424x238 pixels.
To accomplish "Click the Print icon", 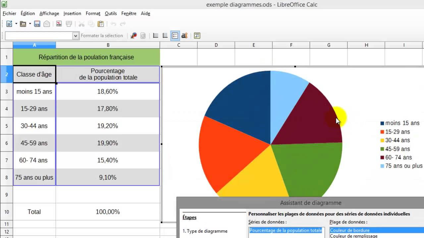I will [x=69, y=24].
